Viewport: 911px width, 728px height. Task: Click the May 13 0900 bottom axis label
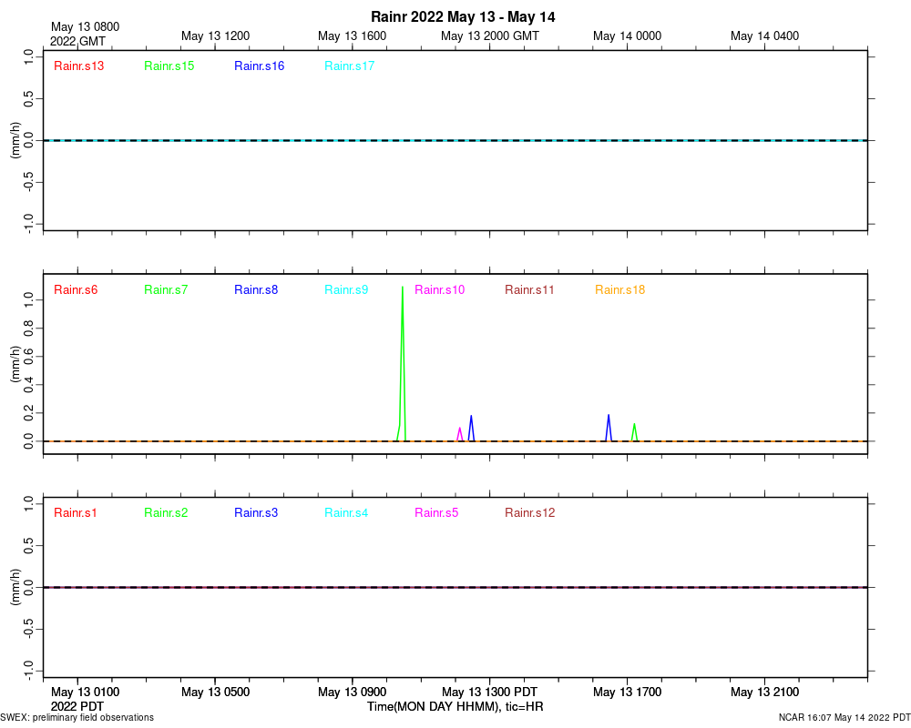(x=352, y=692)
